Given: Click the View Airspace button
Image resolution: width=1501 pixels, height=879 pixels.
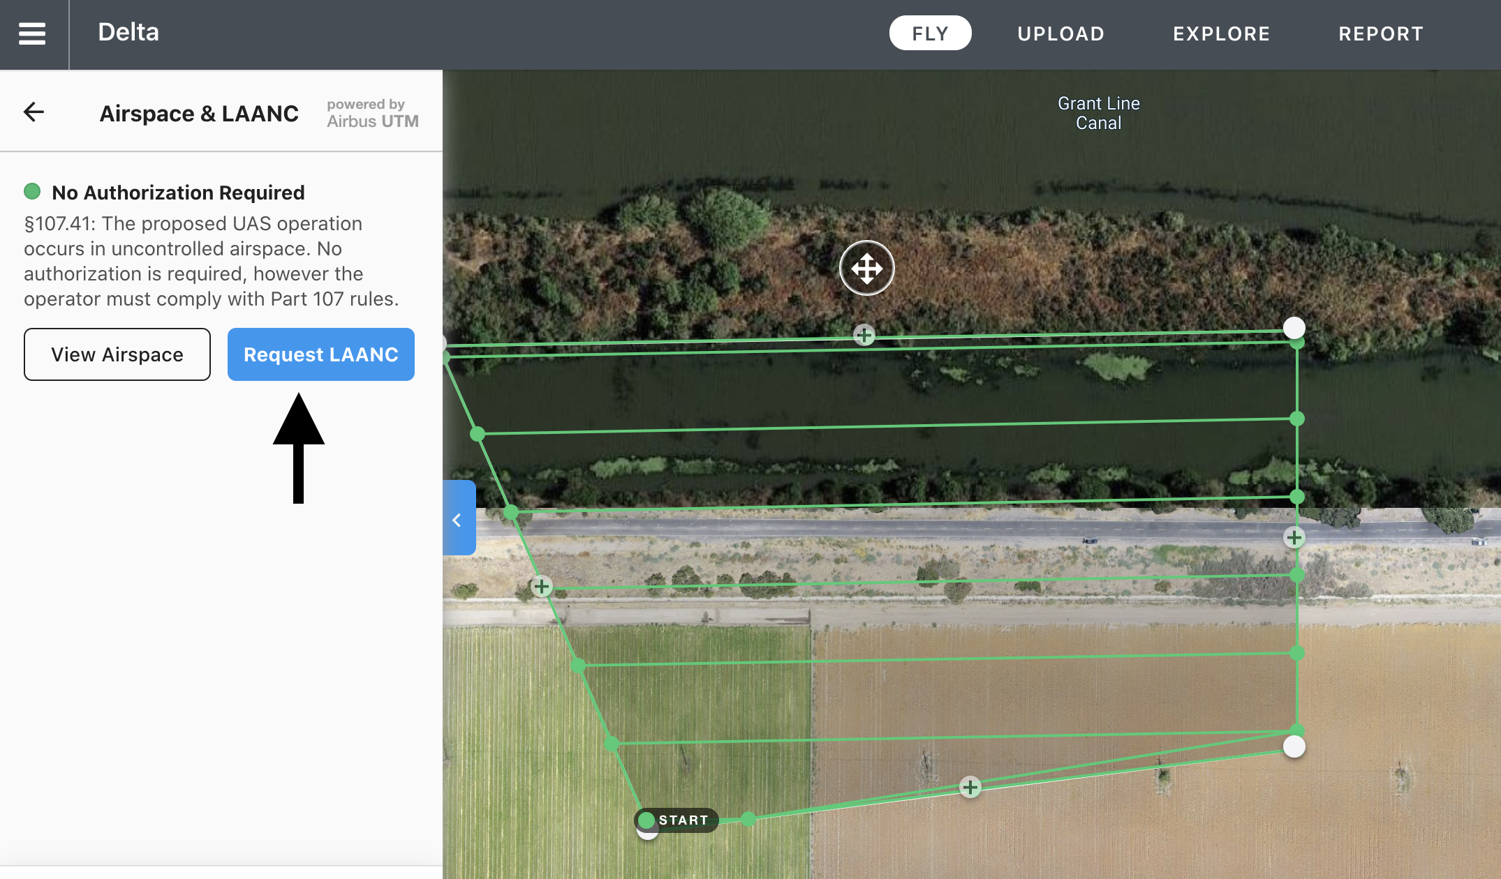Looking at the screenshot, I should [x=117, y=354].
